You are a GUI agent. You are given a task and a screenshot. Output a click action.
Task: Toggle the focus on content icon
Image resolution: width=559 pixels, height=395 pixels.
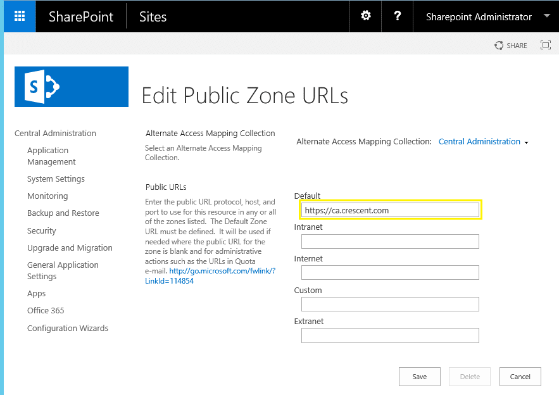click(546, 45)
